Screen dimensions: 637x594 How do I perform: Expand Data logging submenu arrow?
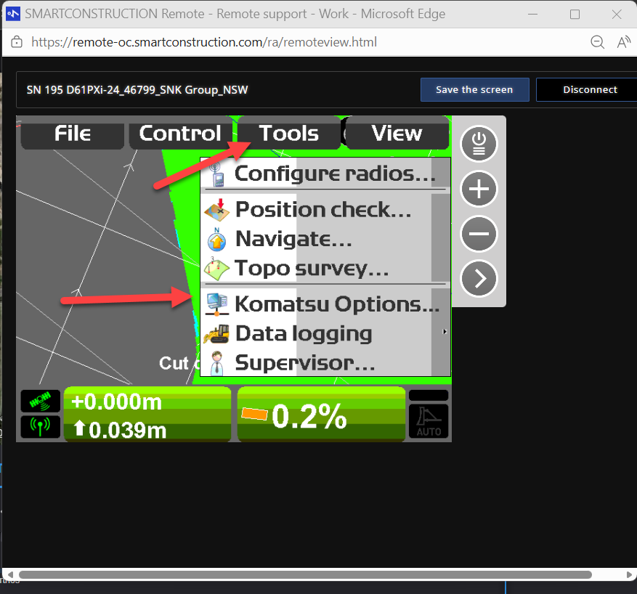click(445, 332)
